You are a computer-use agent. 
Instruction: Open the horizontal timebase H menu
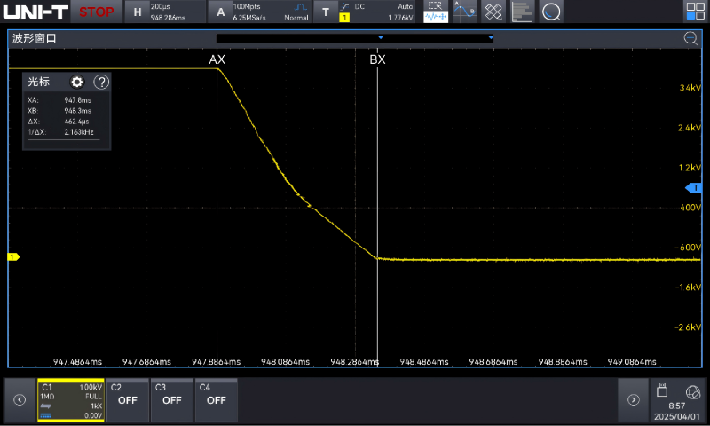click(138, 12)
